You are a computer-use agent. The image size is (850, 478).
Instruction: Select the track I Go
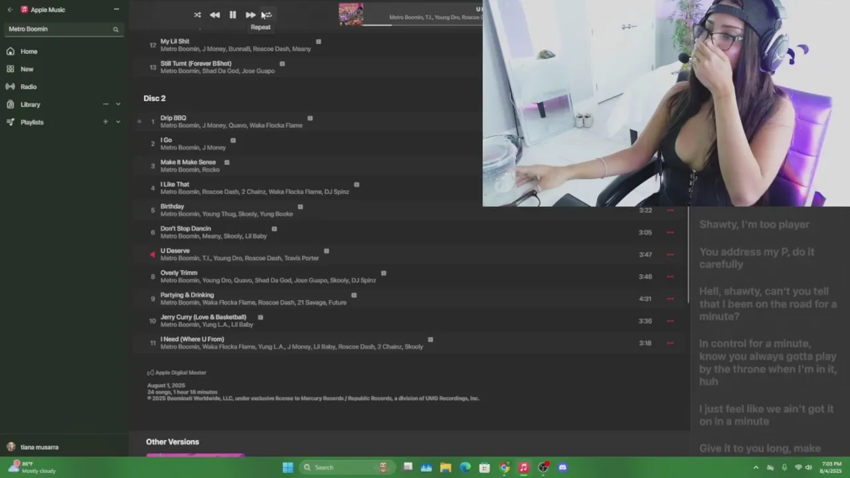click(166, 140)
